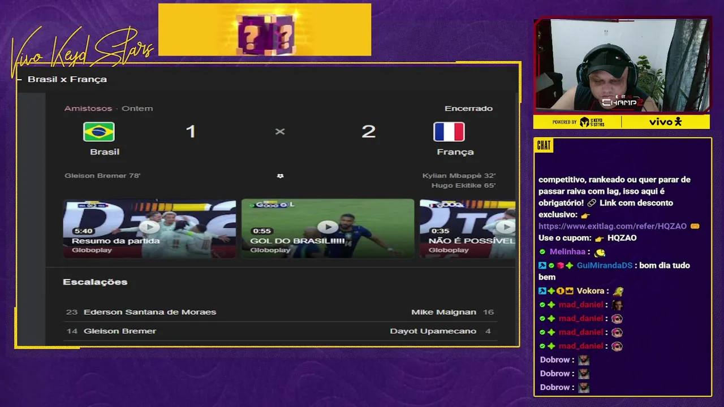
Task: Click the Vokora chat emote
Action: point(619,292)
